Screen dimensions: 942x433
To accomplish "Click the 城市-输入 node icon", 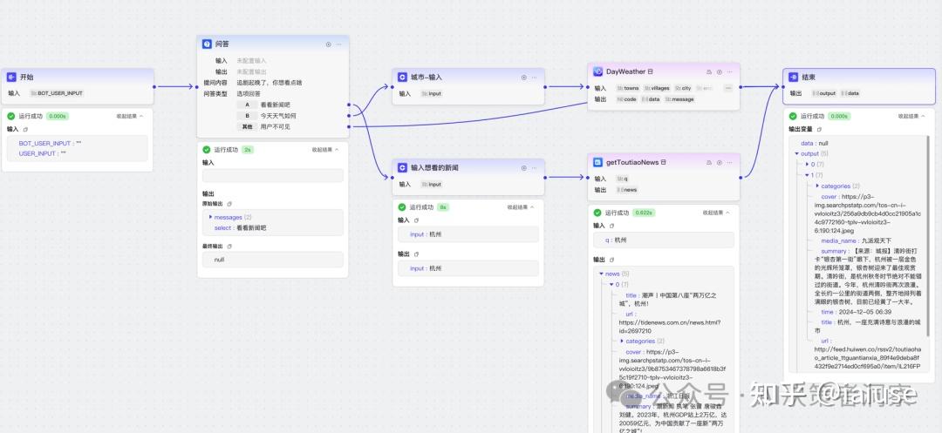I will tap(402, 78).
